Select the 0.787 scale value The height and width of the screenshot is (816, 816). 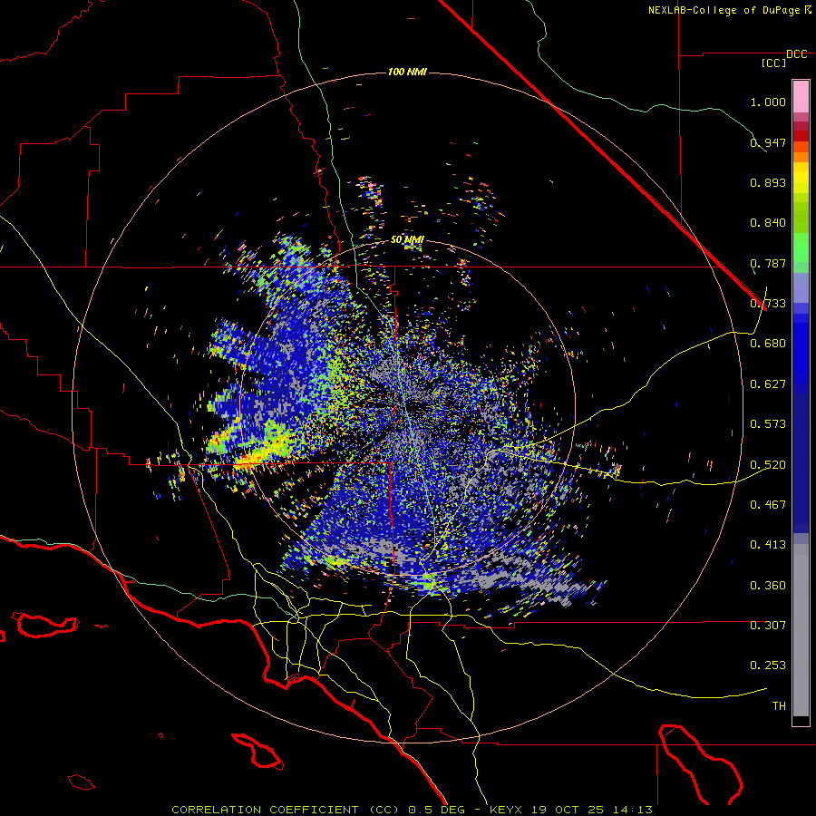click(x=768, y=263)
